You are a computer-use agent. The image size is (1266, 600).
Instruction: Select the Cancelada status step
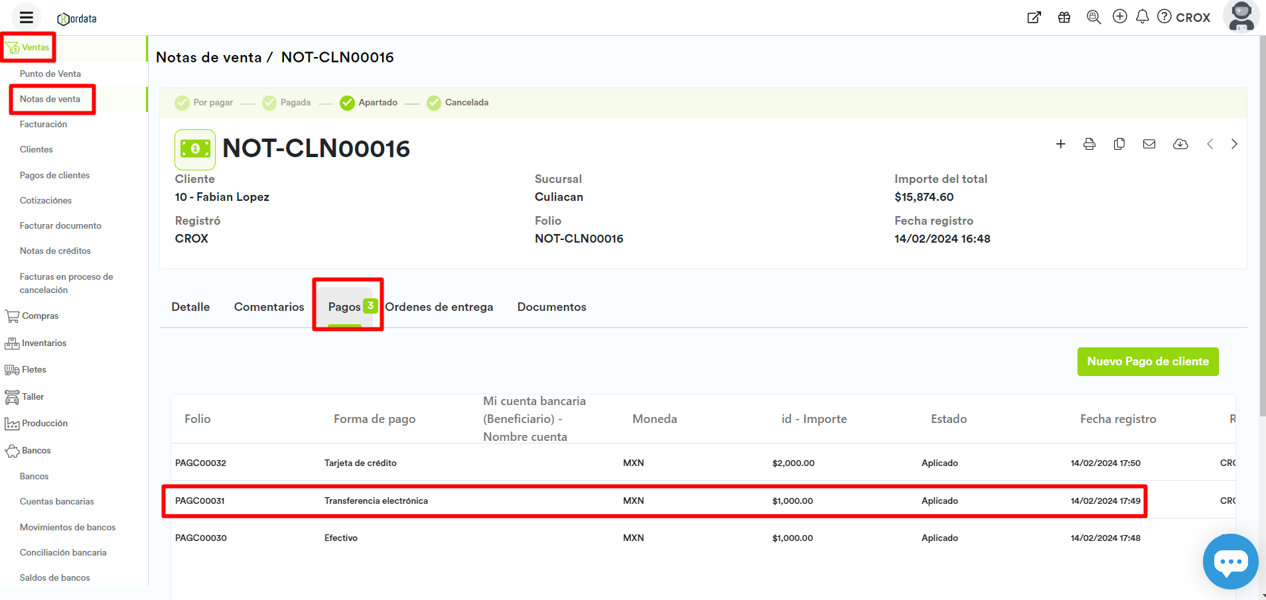(x=458, y=103)
